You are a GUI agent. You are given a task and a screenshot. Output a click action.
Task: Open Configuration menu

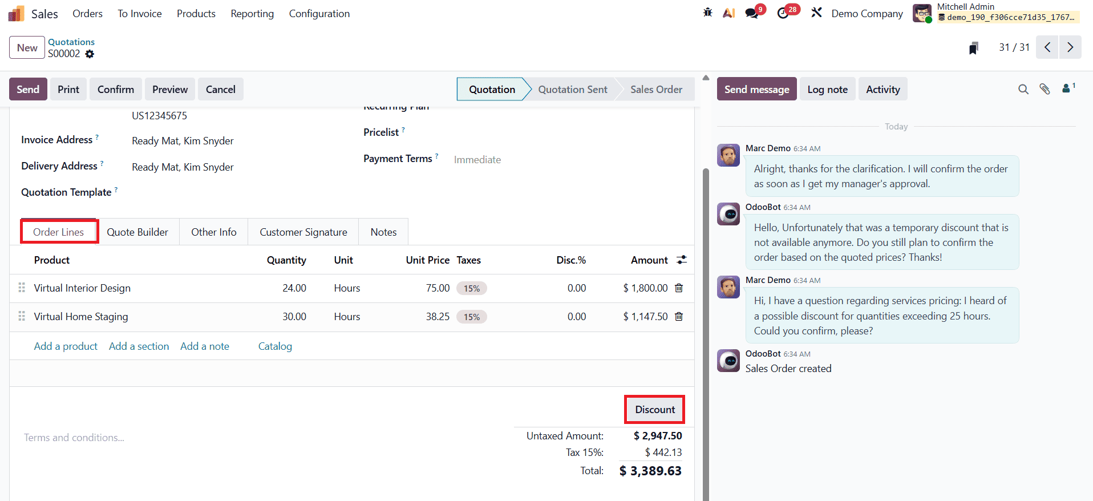319,14
